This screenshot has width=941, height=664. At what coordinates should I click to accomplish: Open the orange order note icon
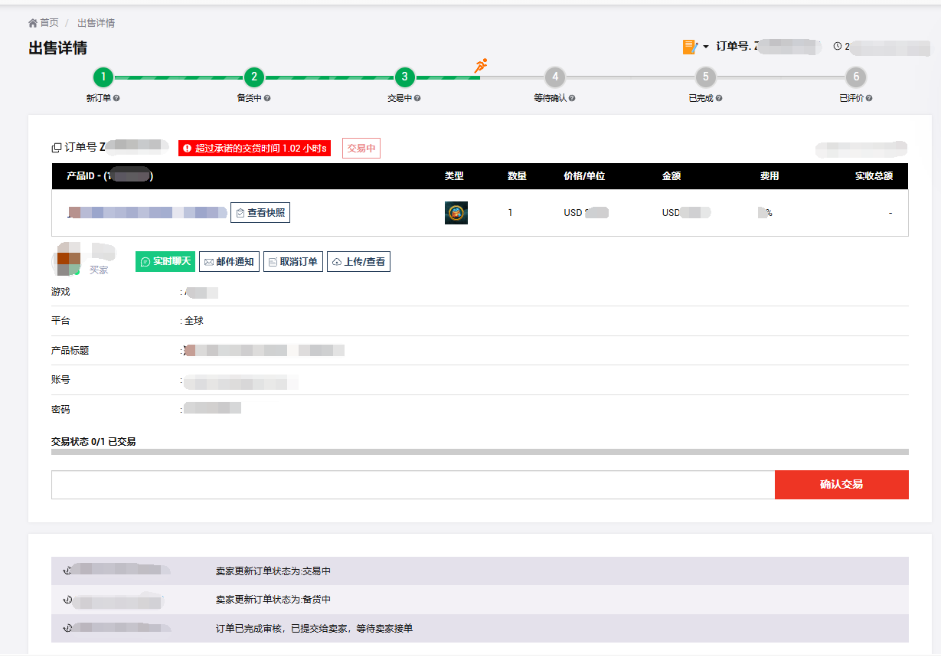(x=689, y=47)
